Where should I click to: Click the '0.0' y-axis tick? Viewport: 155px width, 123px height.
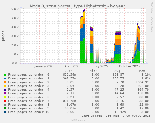coord(15,64)
